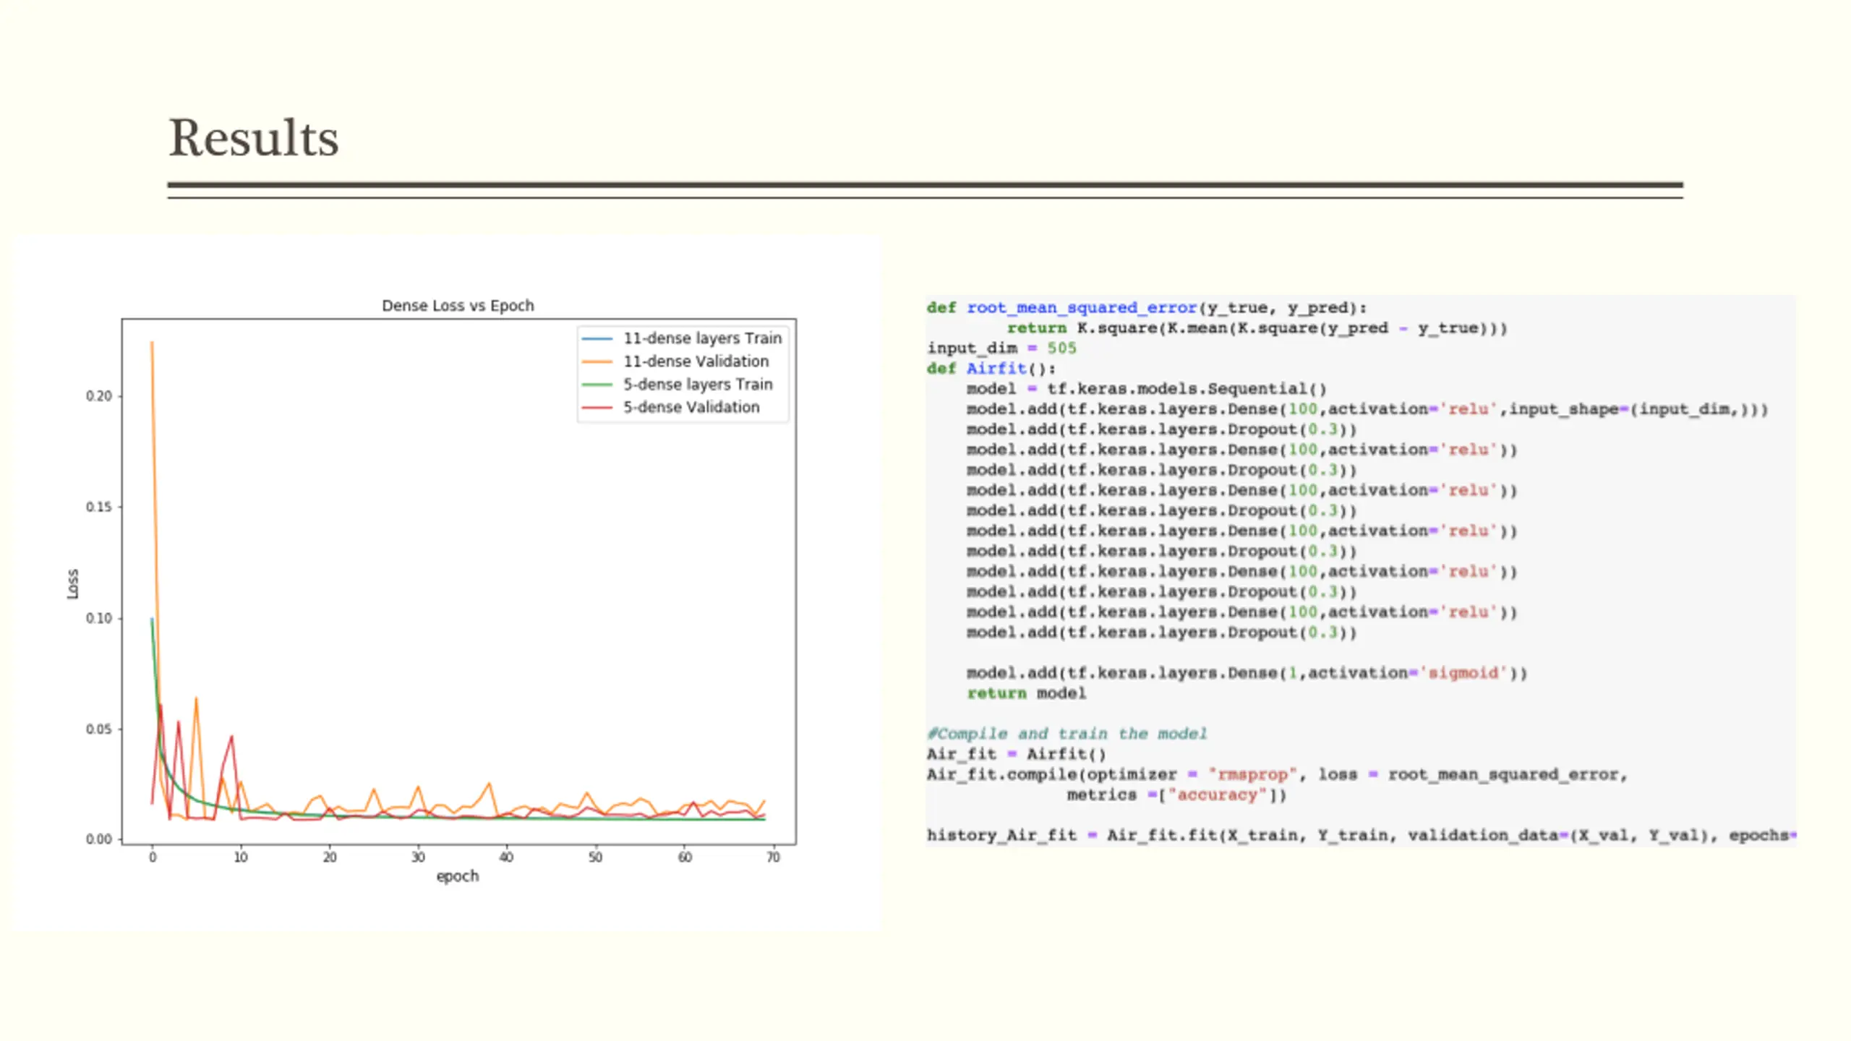The image size is (1851, 1041).
Task: Click the Compile and train the model comment
Action: 1067,734
